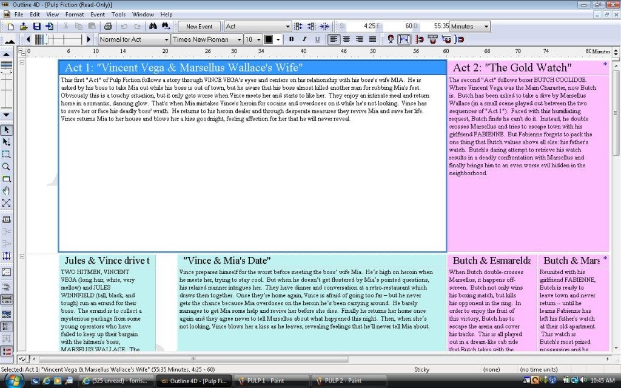This screenshot has width=621, height=388.
Task: Toggle underline formatting
Action: (317, 39)
